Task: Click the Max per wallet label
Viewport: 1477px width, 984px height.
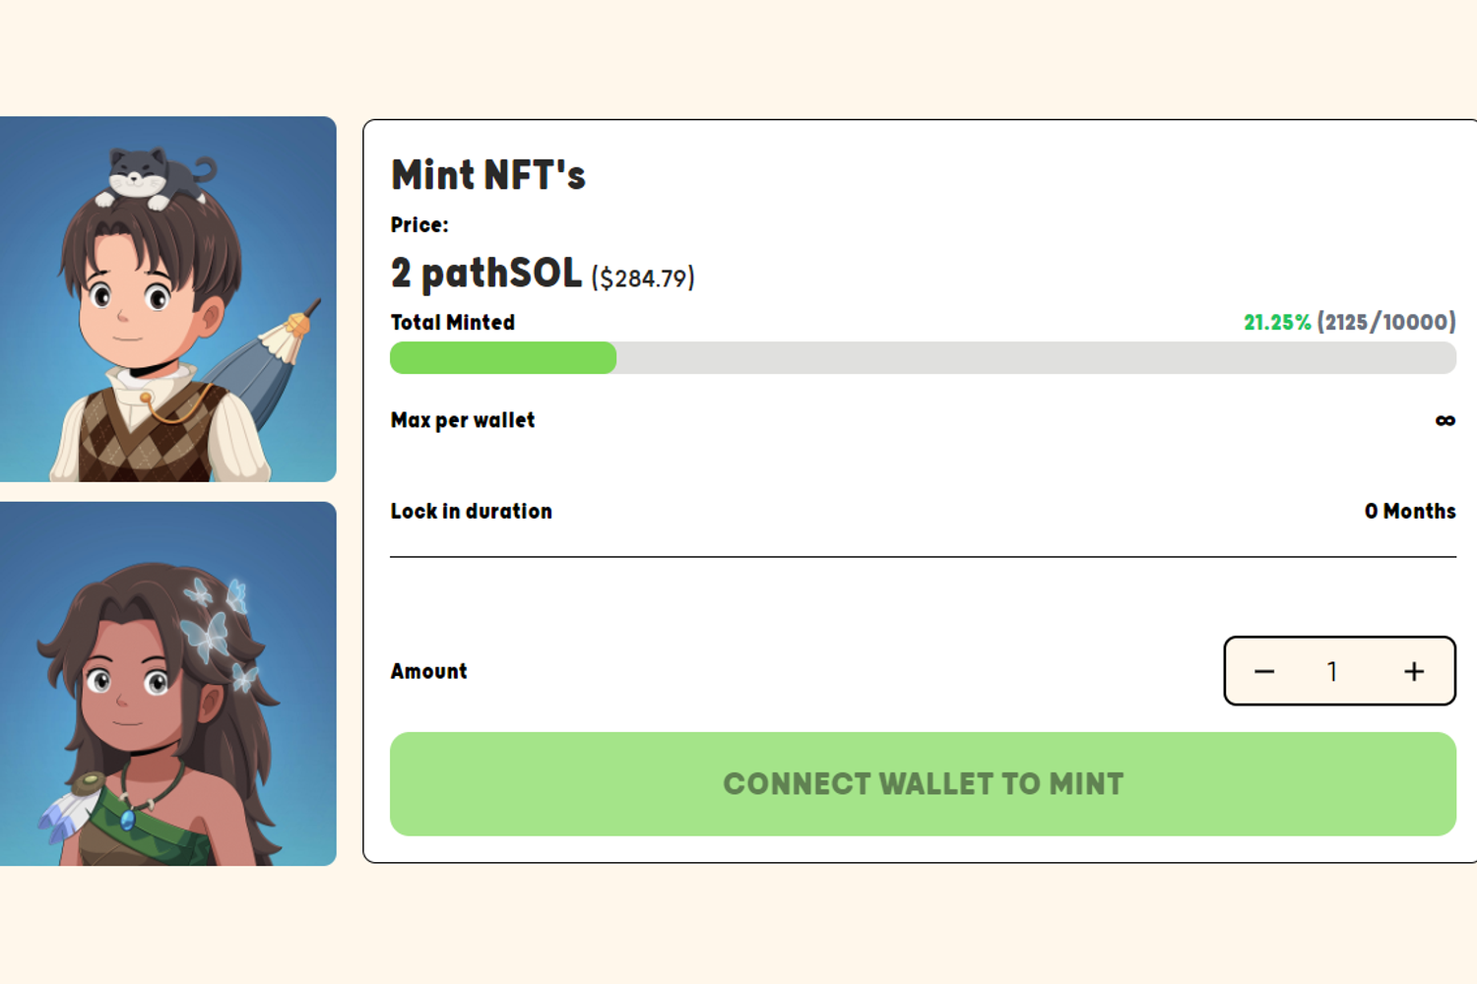Action: coord(463,420)
